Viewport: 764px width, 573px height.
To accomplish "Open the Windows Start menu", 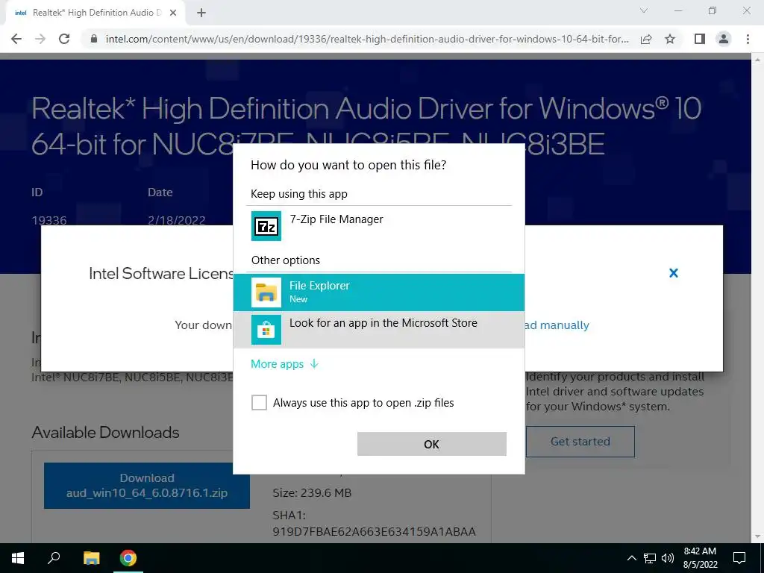I will (x=18, y=558).
